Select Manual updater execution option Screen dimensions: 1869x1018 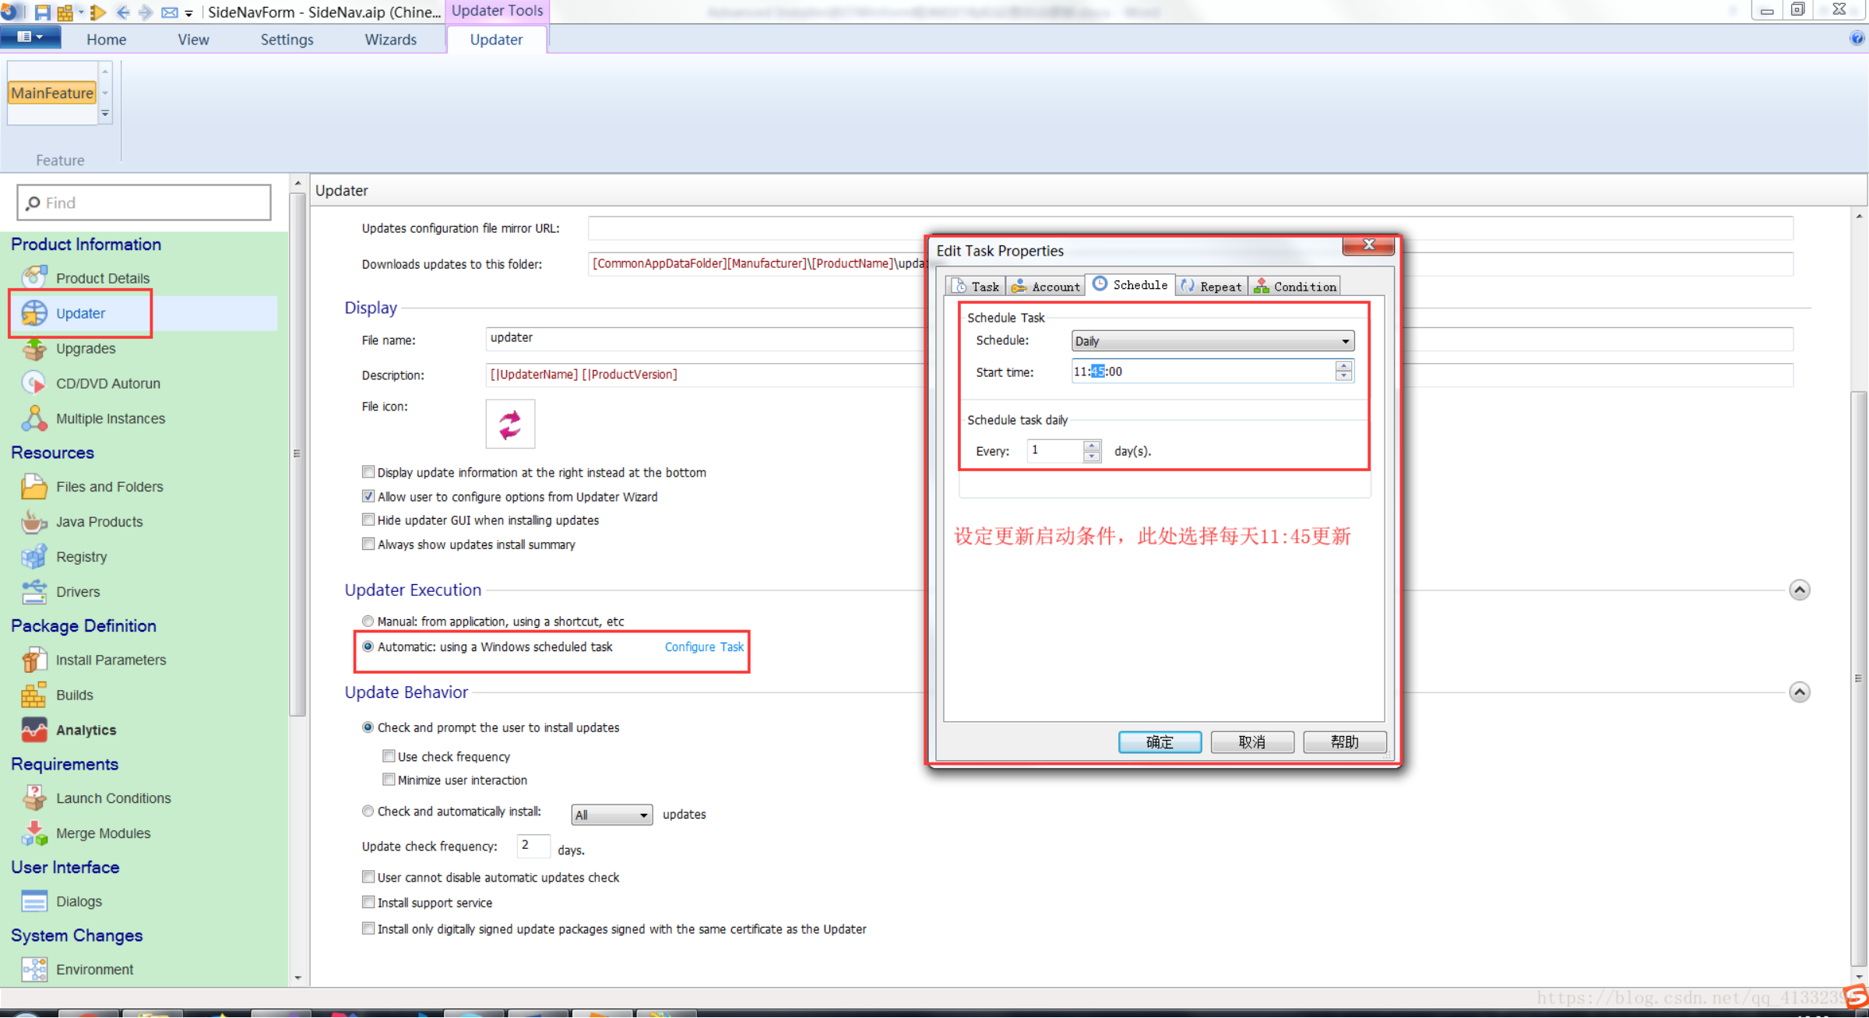pos(368,621)
